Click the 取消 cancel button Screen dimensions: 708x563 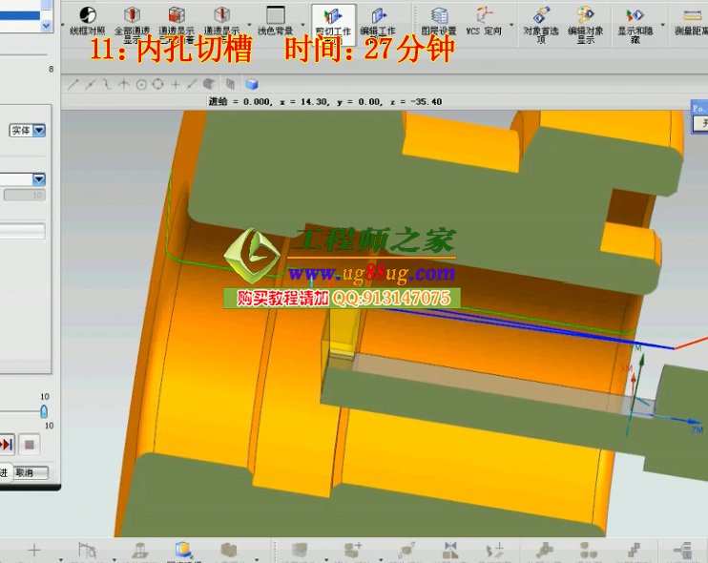(24, 472)
